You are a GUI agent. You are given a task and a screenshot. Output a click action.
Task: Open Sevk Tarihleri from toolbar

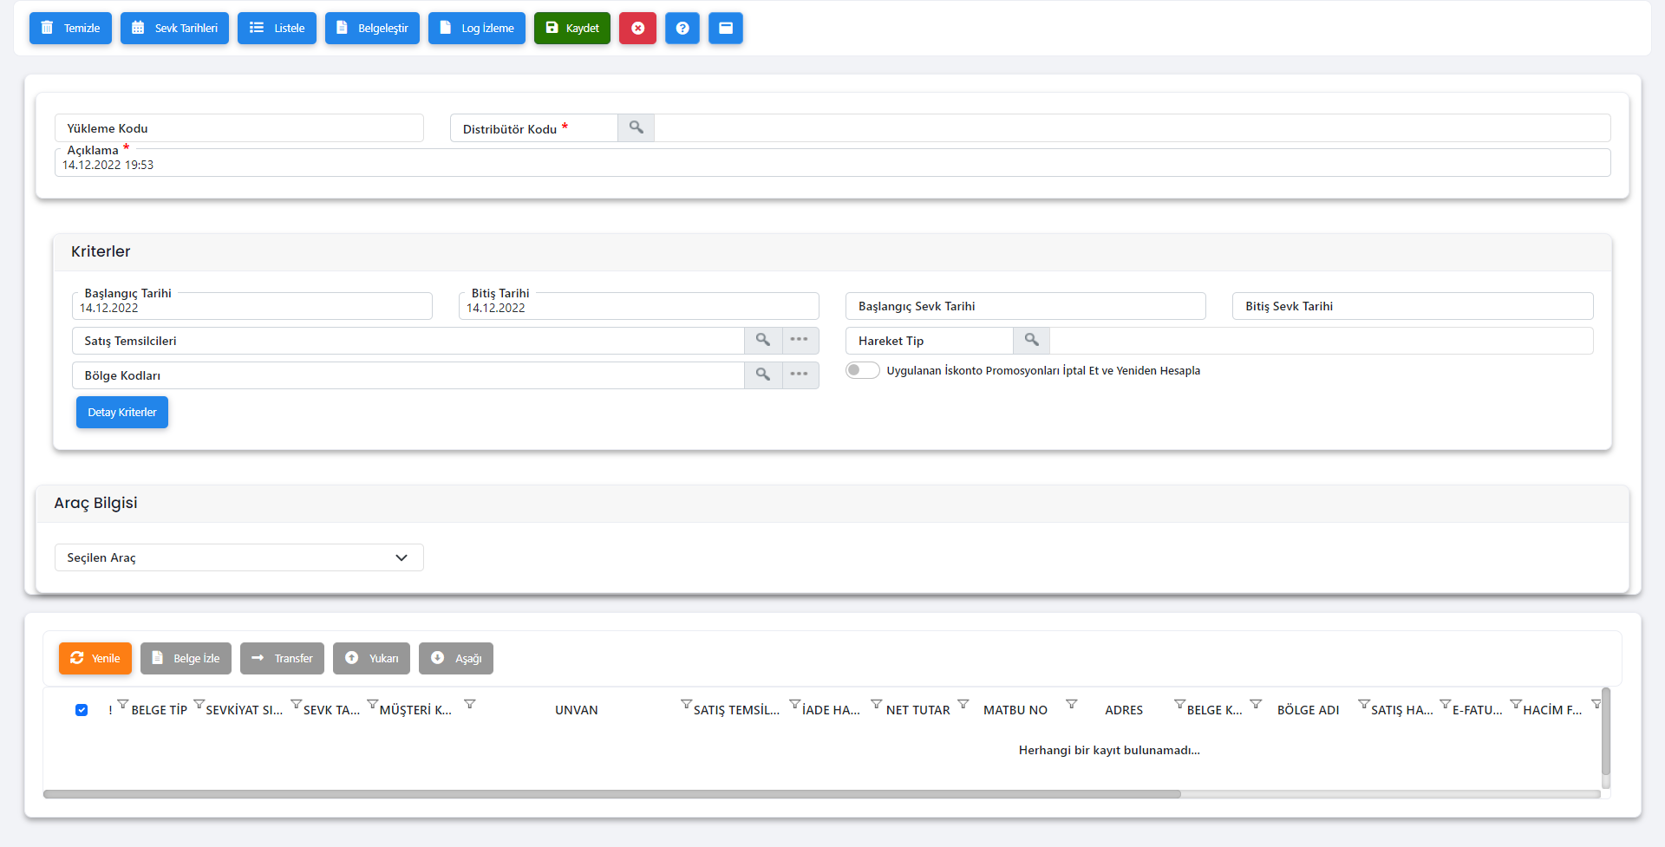(174, 28)
